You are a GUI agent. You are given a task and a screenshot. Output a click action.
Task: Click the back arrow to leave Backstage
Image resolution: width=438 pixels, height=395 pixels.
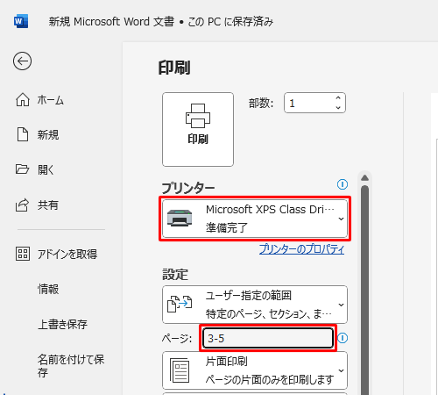pyautogui.click(x=22, y=61)
